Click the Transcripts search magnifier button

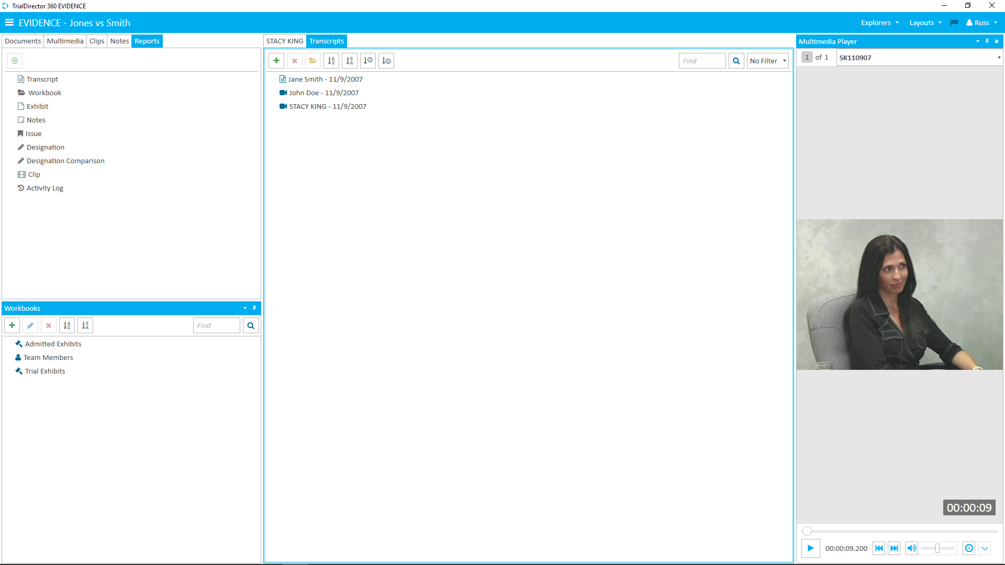pyautogui.click(x=736, y=61)
